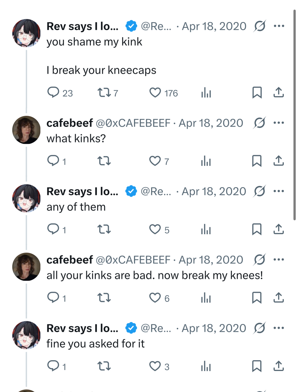Click the verified badge on the first tweet
298x392 pixels.
tap(131, 26)
